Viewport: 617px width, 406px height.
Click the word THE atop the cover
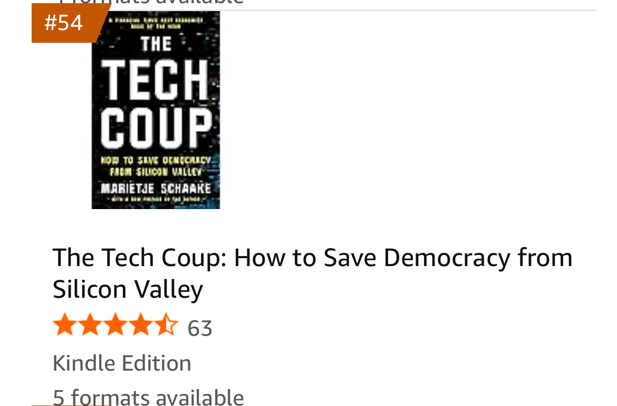(156, 44)
